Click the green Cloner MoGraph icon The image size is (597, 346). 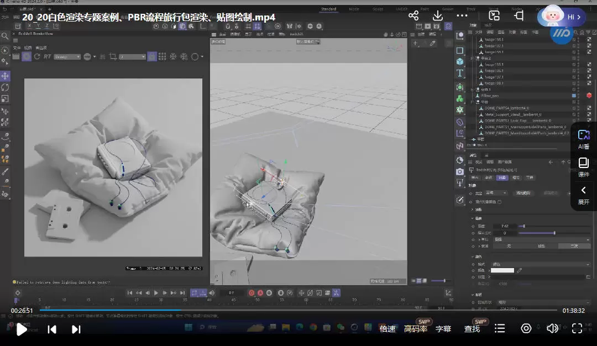click(460, 98)
